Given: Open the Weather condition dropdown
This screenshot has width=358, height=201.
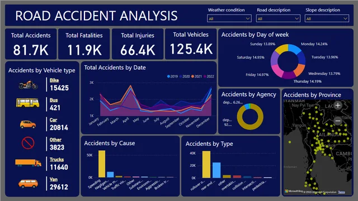Looking at the screenshot, I should 229,18.
